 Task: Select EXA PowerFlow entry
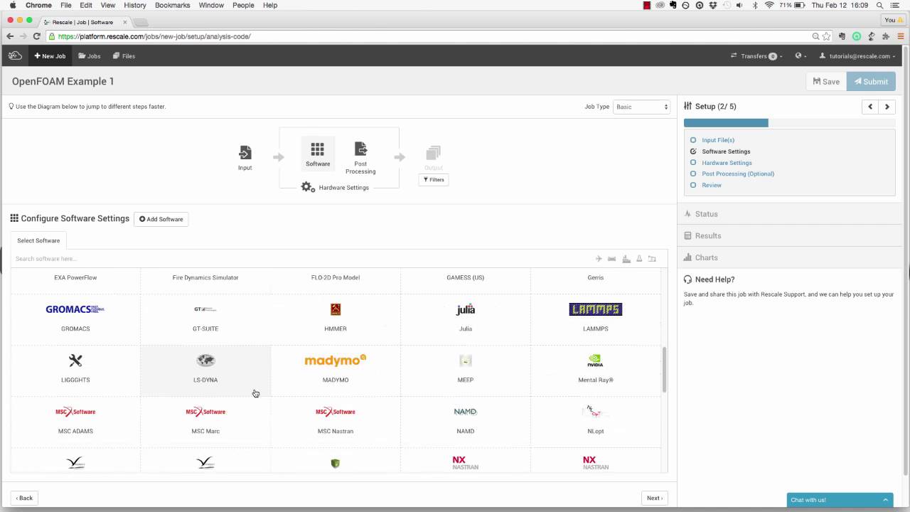pos(75,277)
